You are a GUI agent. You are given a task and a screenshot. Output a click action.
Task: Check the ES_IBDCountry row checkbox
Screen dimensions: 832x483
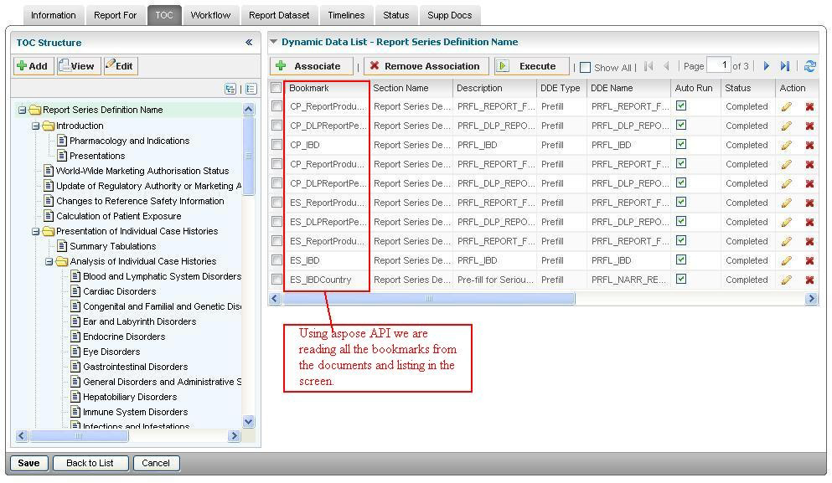pyautogui.click(x=276, y=280)
